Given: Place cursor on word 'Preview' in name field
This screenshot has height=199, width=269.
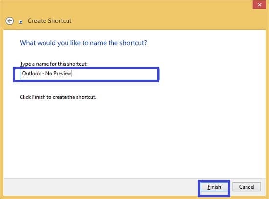Looking at the screenshot, I should [x=62, y=74].
